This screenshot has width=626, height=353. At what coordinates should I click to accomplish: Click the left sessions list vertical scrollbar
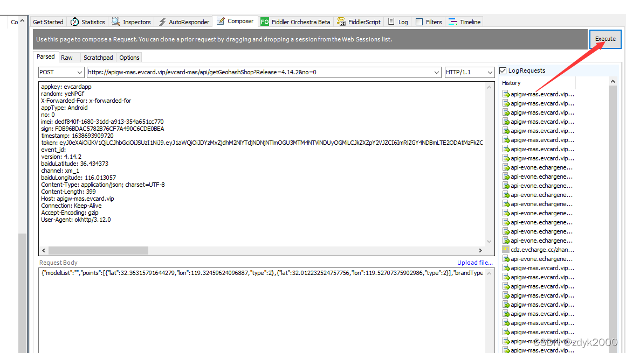(x=22, y=293)
